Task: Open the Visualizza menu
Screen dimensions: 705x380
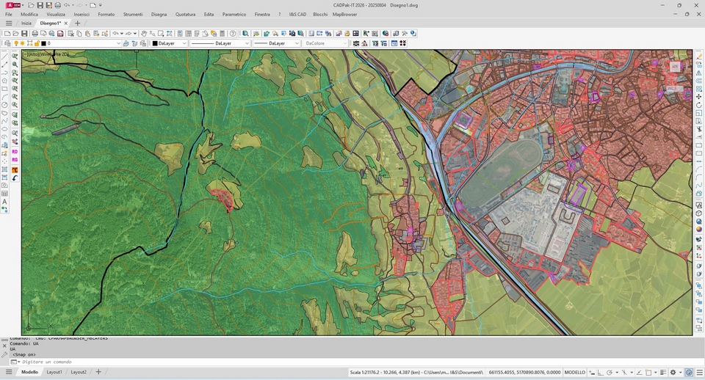Action: [56, 15]
